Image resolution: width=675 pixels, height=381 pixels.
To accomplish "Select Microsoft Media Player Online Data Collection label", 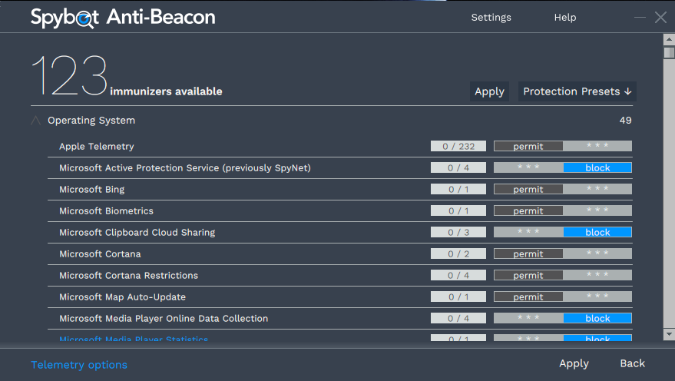I will point(164,319).
